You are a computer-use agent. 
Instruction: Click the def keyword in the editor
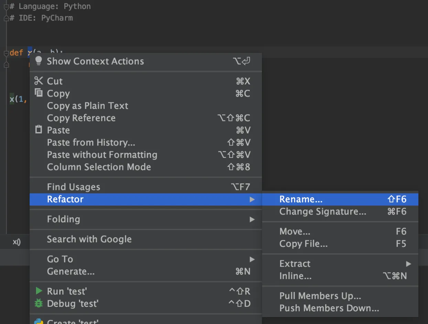point(16,53)
